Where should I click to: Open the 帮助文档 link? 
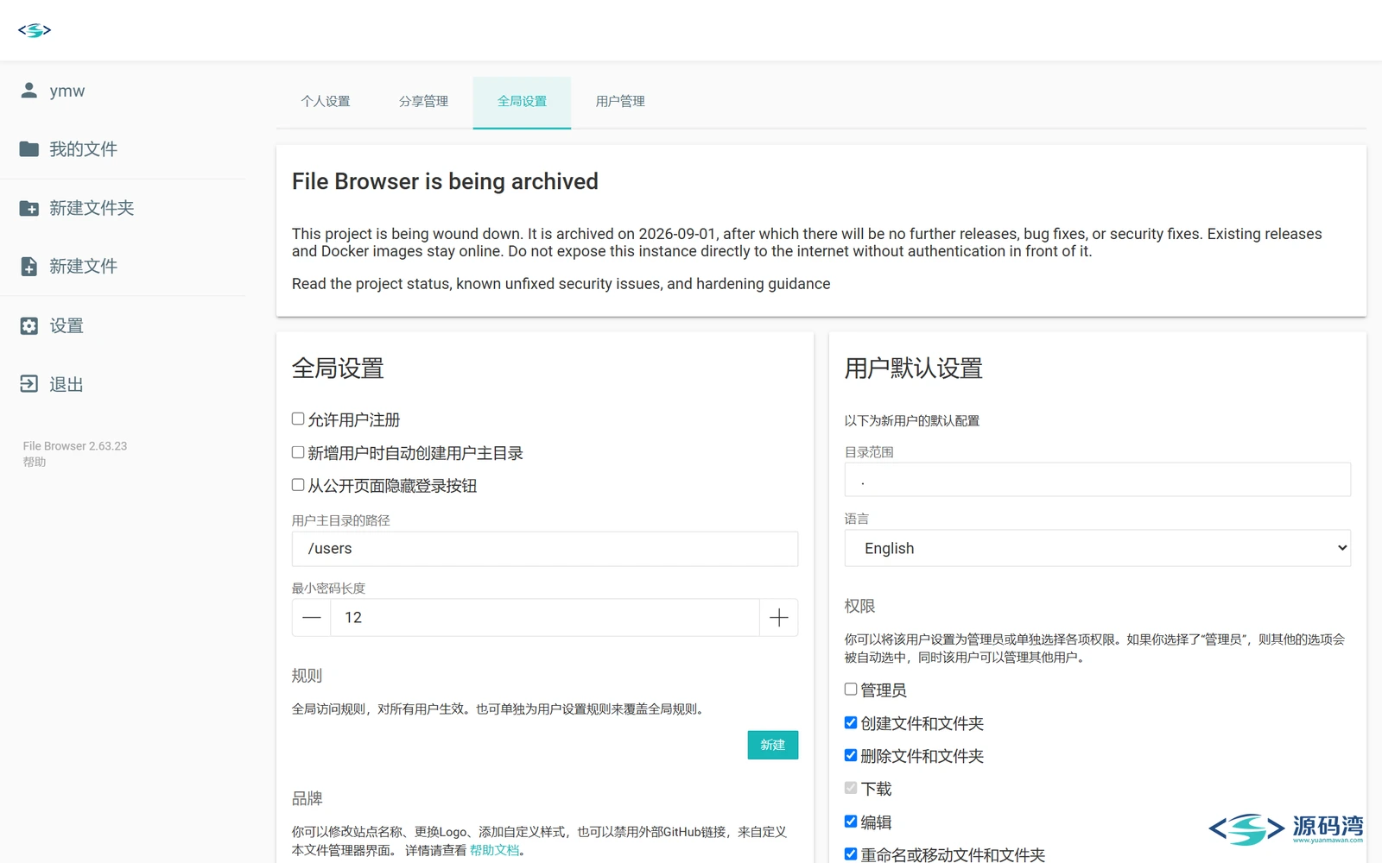pyautogui.click(x=494, y=850)
